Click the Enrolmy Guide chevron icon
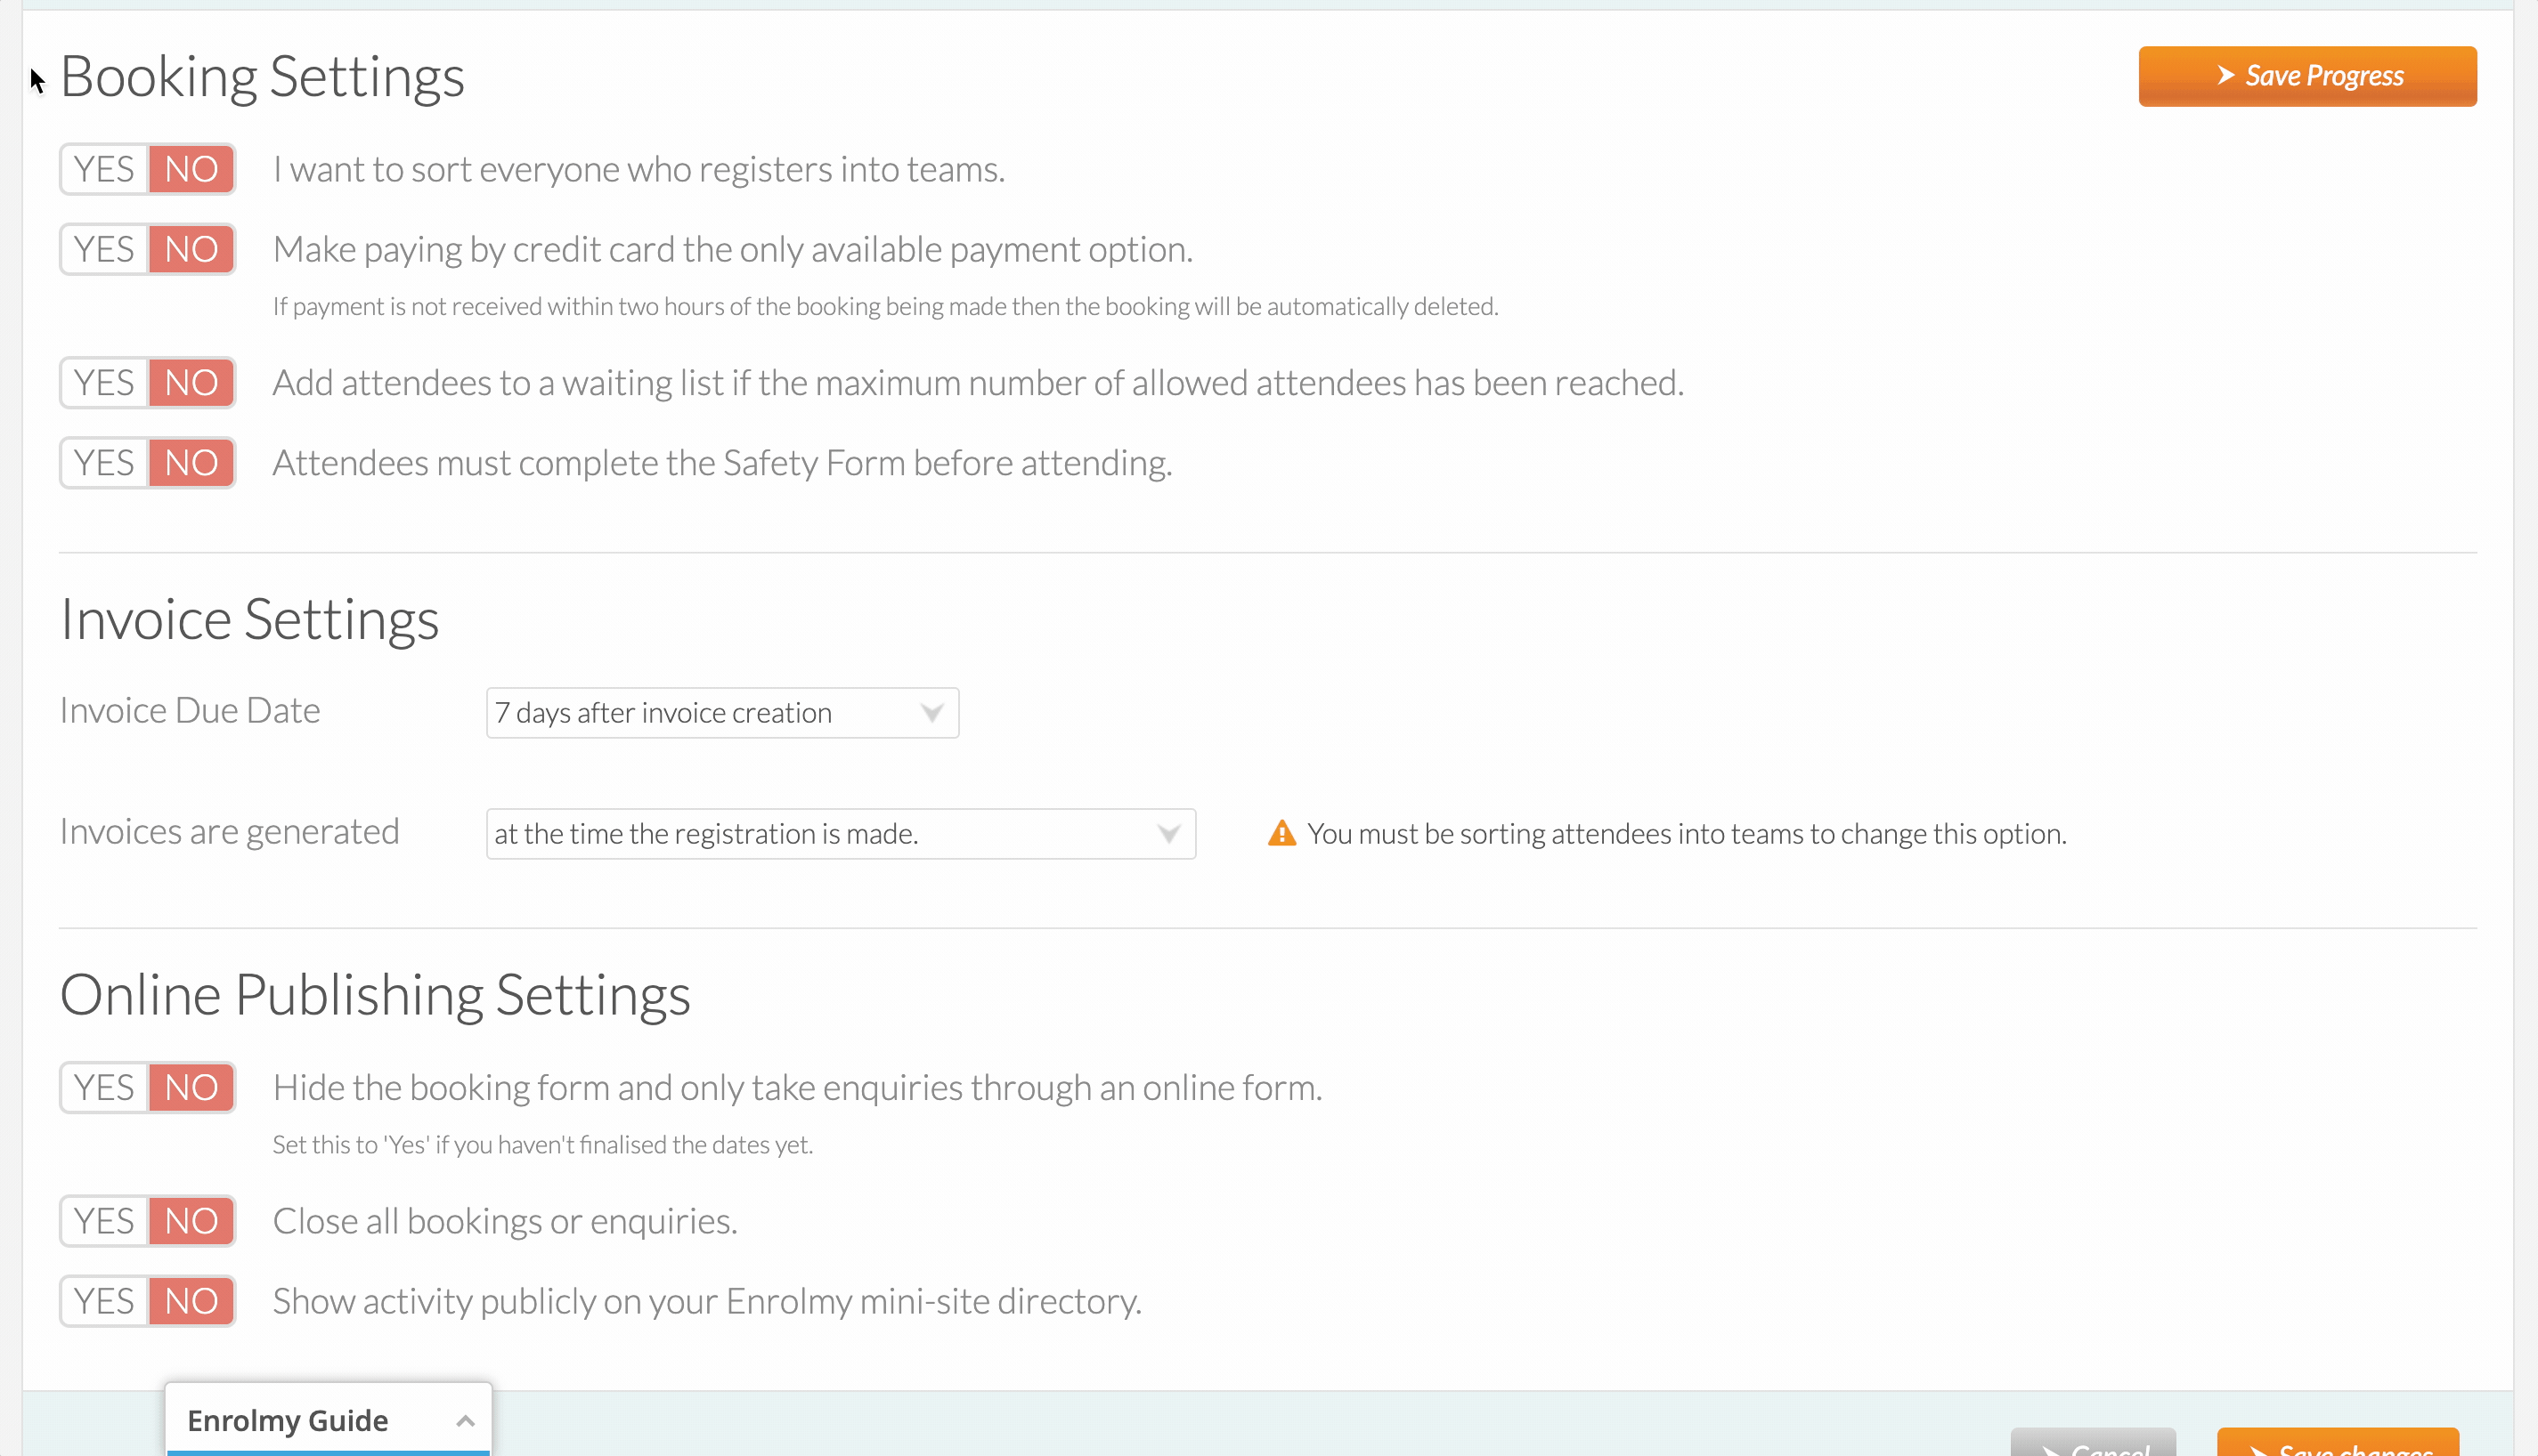 pos(465,1420)
